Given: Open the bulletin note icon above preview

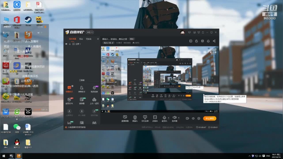Looking at the screenshot, I should click(x=191, y=41).
